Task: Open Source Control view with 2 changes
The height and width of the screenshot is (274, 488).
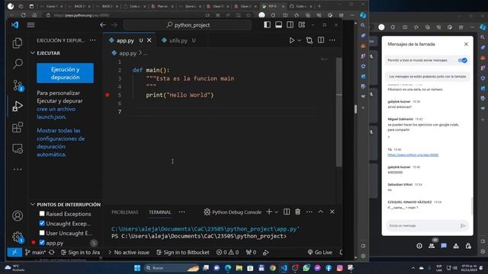Action: point(18,85)
